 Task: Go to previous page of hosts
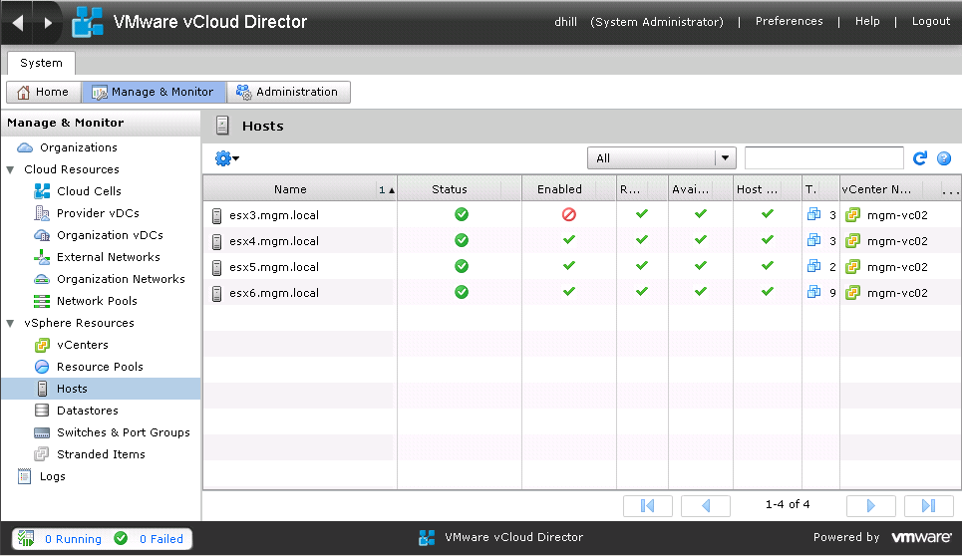(x=706, y=506)
